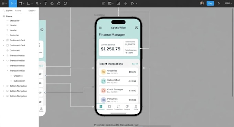This screenshot has height=127, width=234.
Task: Click the blue Play button
Action: pos(210,3)
